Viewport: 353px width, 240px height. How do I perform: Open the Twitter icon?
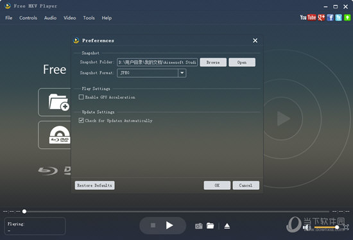pyautogui.click(x=338, y=17)
